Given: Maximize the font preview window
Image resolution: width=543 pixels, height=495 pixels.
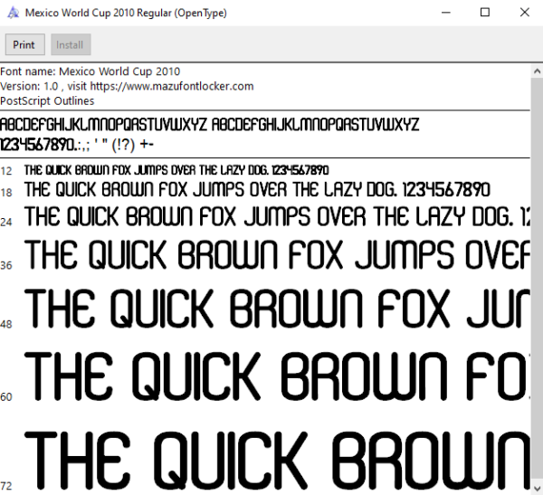Looking at the screenshot, I should tap(485, 13).
